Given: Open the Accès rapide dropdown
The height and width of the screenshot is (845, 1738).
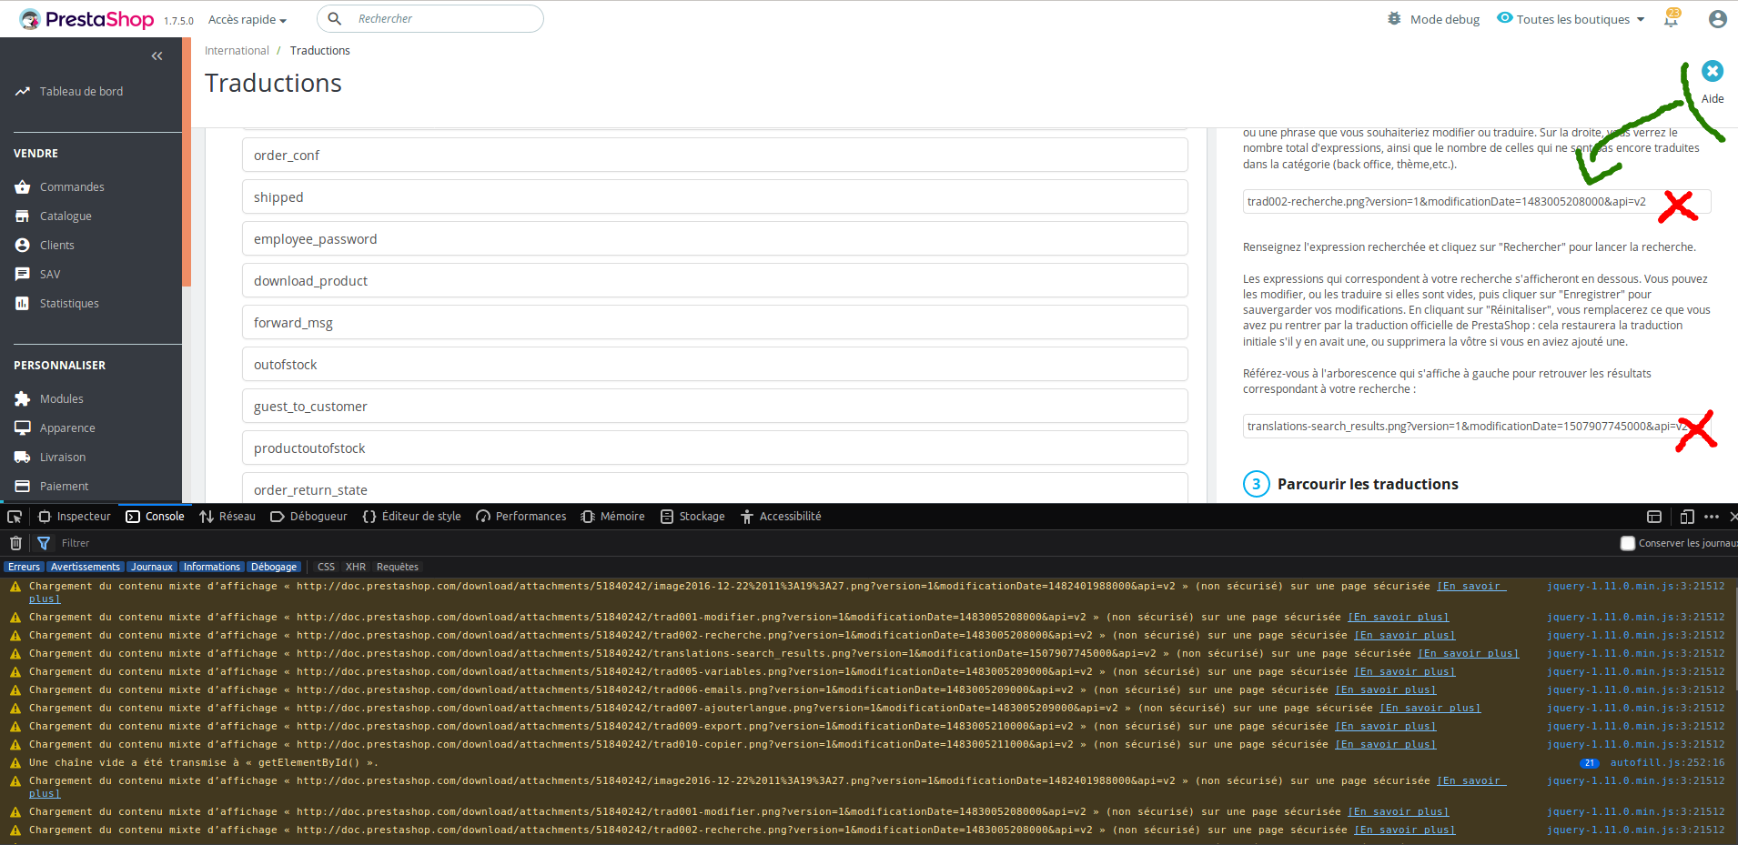Looking at the screenshot, I should [x=248, y=20].
